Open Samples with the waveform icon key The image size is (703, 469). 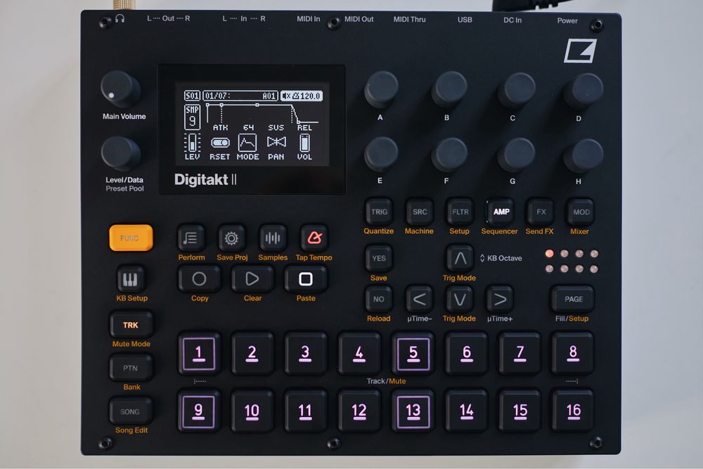272,238
